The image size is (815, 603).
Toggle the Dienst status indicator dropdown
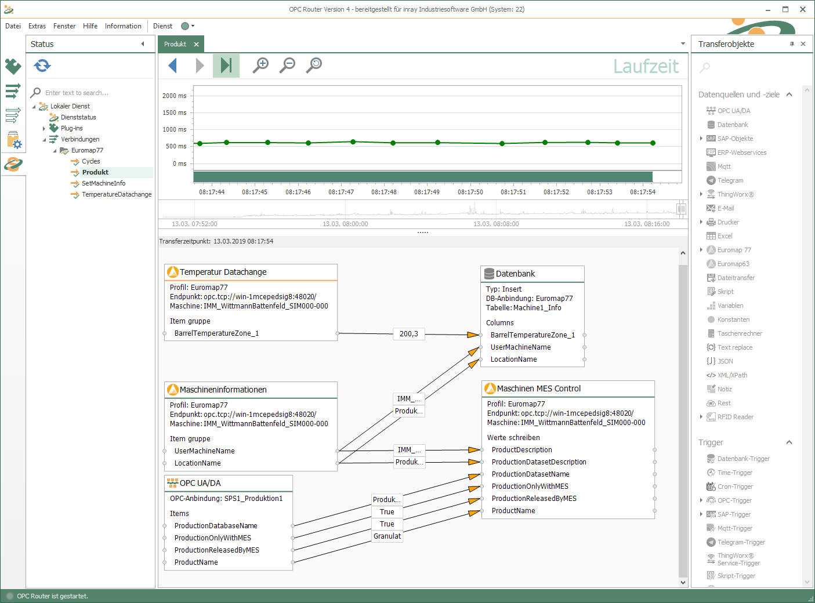[x=188, y=26]
